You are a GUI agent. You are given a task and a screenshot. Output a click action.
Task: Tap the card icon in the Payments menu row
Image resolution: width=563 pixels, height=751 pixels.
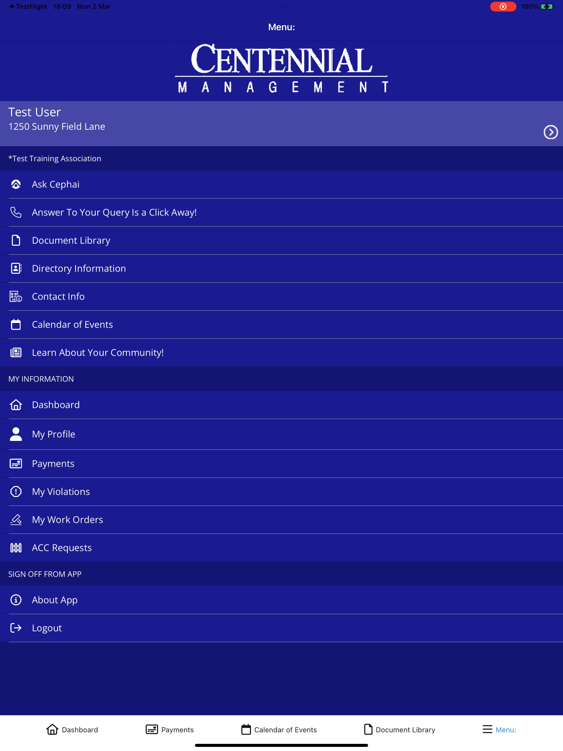point(16,463)
